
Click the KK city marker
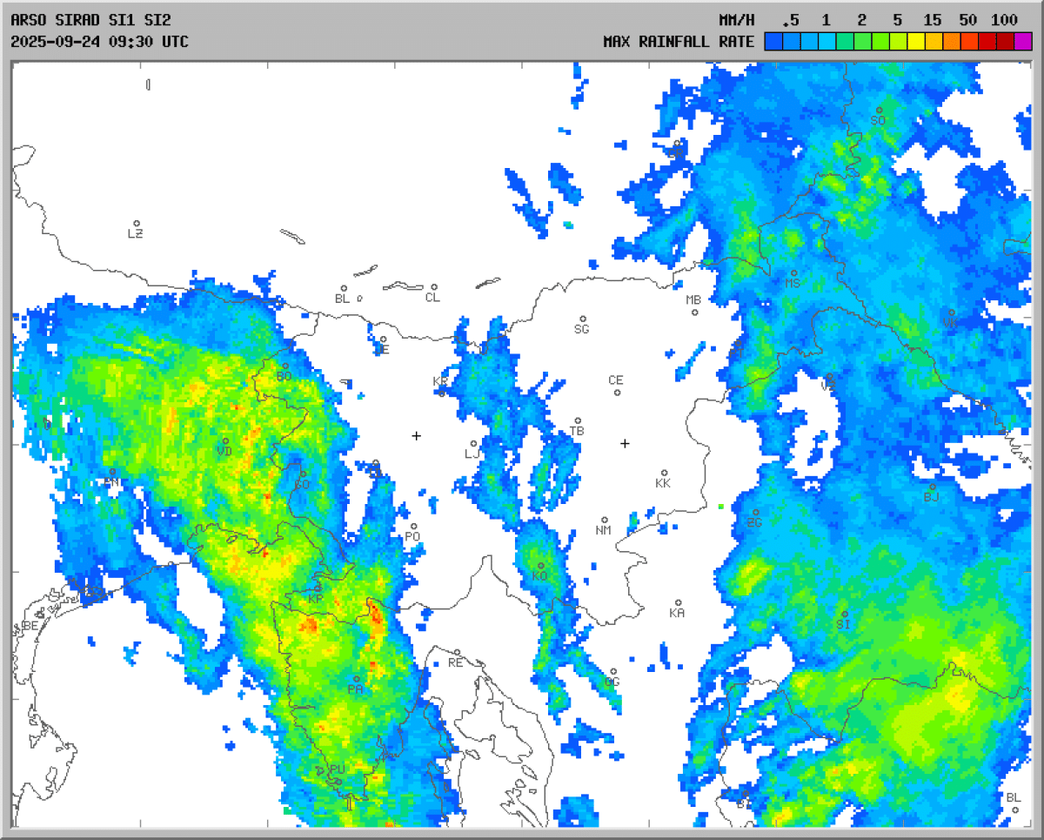[x=665, y=473]
